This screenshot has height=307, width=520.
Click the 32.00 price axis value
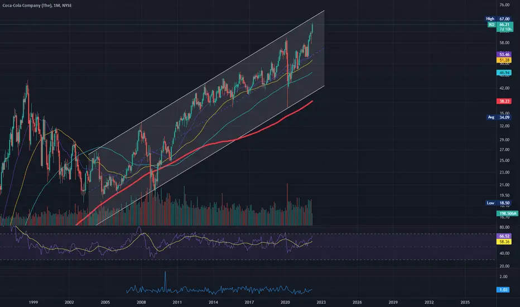tap(504, 126)
